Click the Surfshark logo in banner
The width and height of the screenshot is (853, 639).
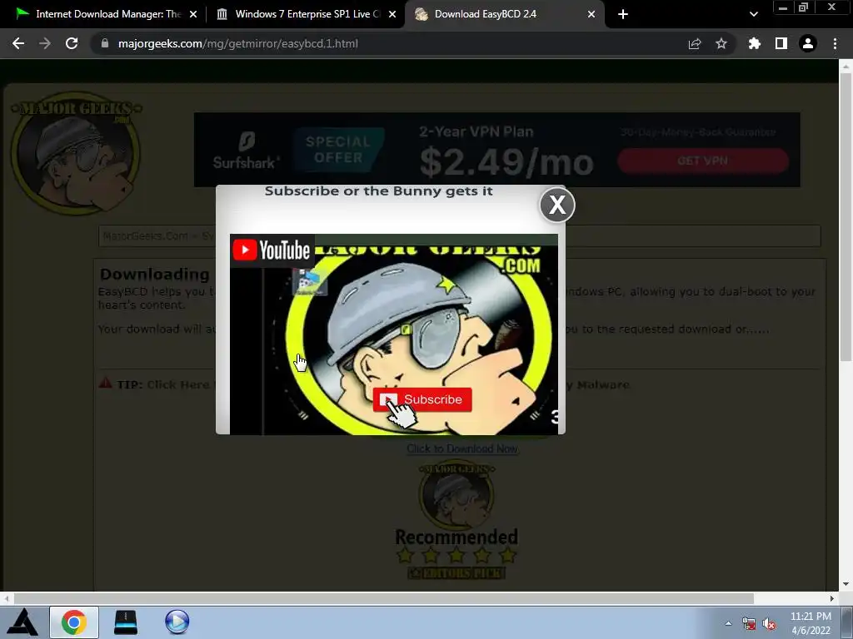(246, 151)
